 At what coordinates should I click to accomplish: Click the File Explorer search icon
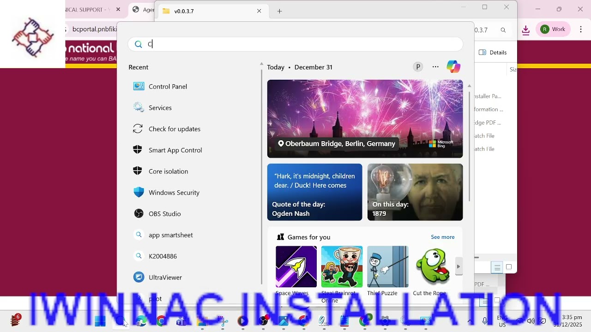point(503,30)
